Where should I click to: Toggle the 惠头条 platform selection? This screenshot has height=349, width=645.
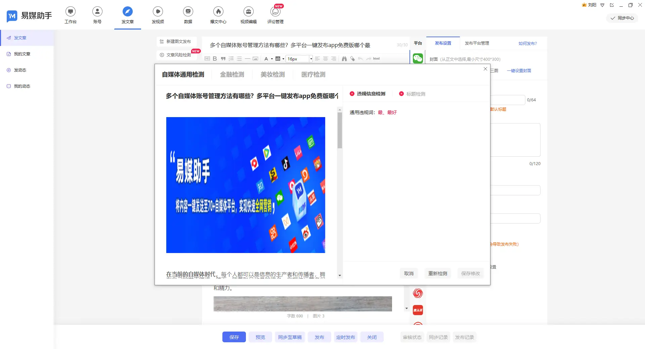pos(418,309)
